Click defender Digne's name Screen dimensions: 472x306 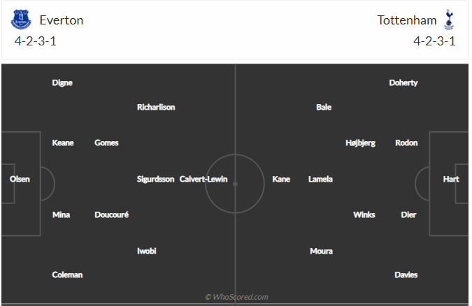coord(62,82)
